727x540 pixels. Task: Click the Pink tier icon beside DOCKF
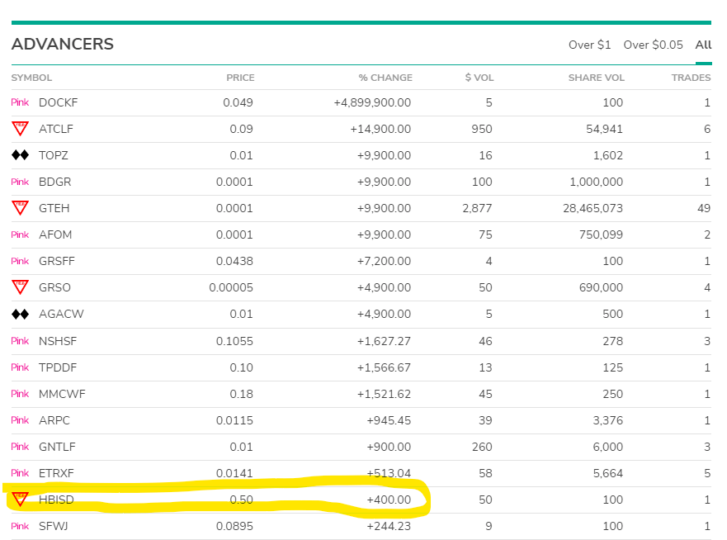pos(20,102)
